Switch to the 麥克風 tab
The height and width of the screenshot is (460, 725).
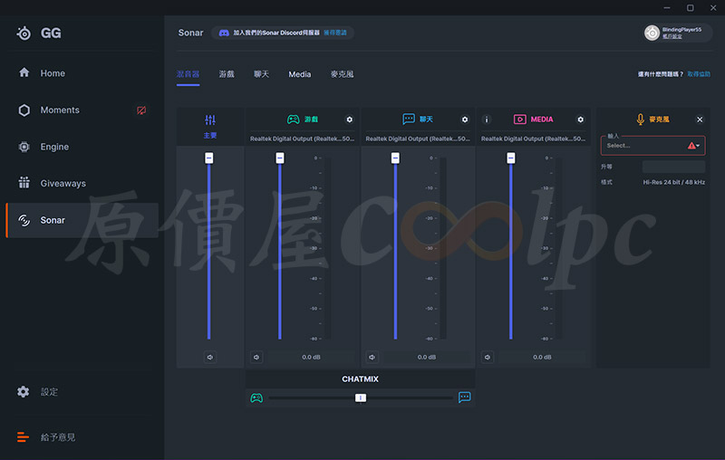(343, 74)
